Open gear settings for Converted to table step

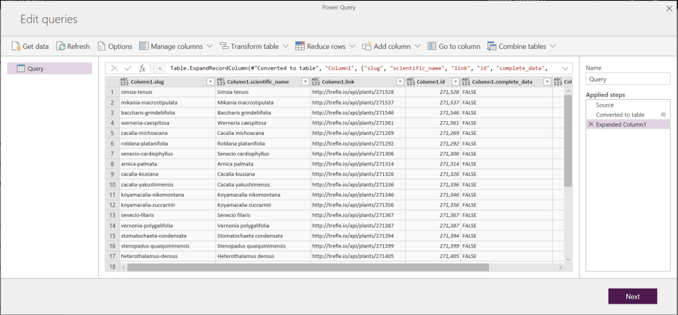pyautogui.click(x=663, y=114)
